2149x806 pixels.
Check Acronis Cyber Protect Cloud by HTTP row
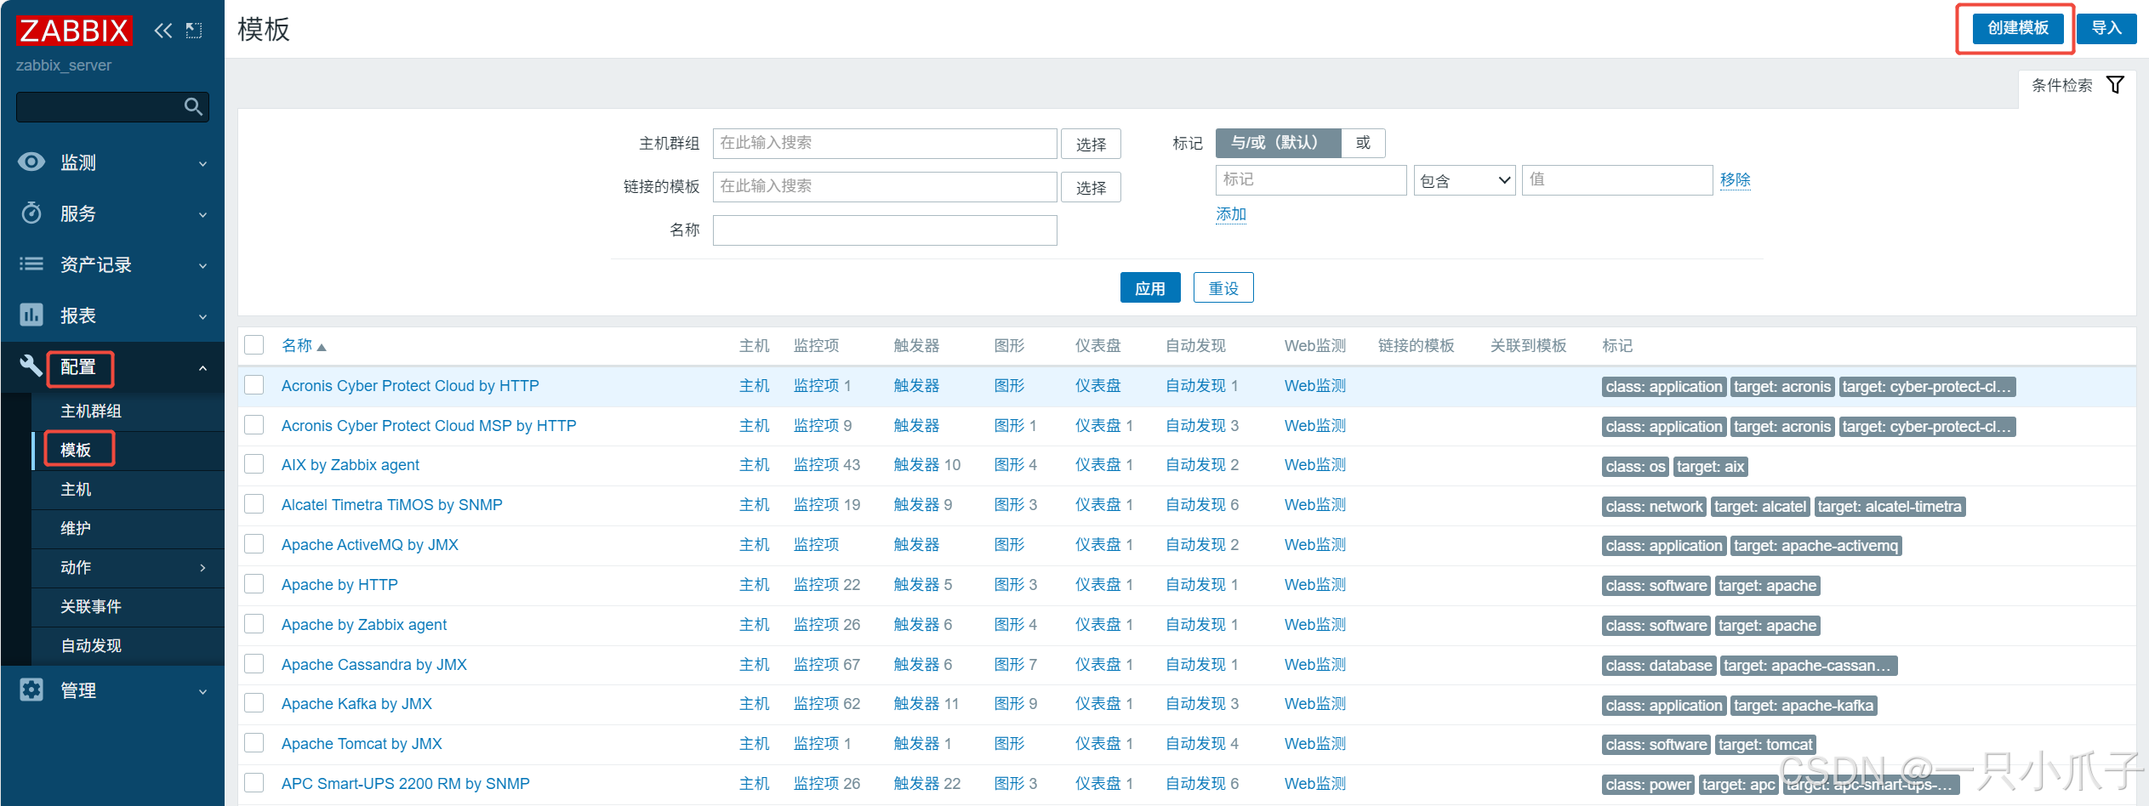tap(254, 384)
